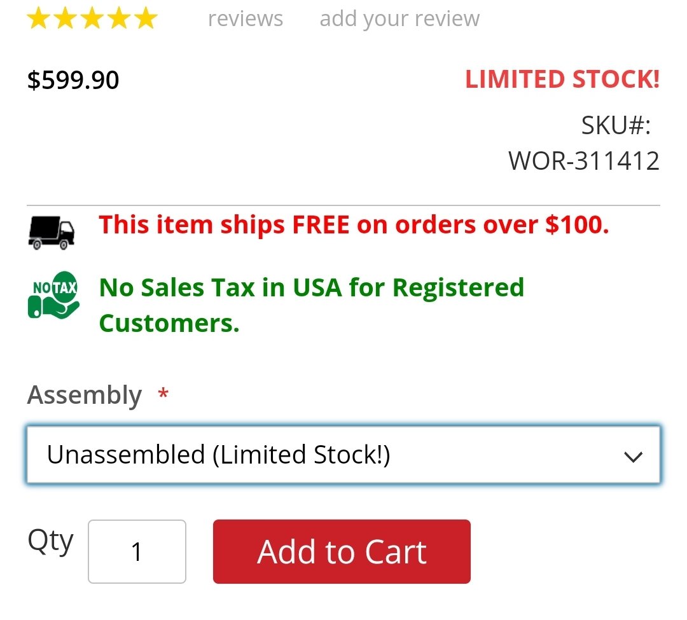The height and width of the screenshot is (620, 687).
Task: Click the green No Tax icon
Action: pyautogui.click(x=53, y=295)
